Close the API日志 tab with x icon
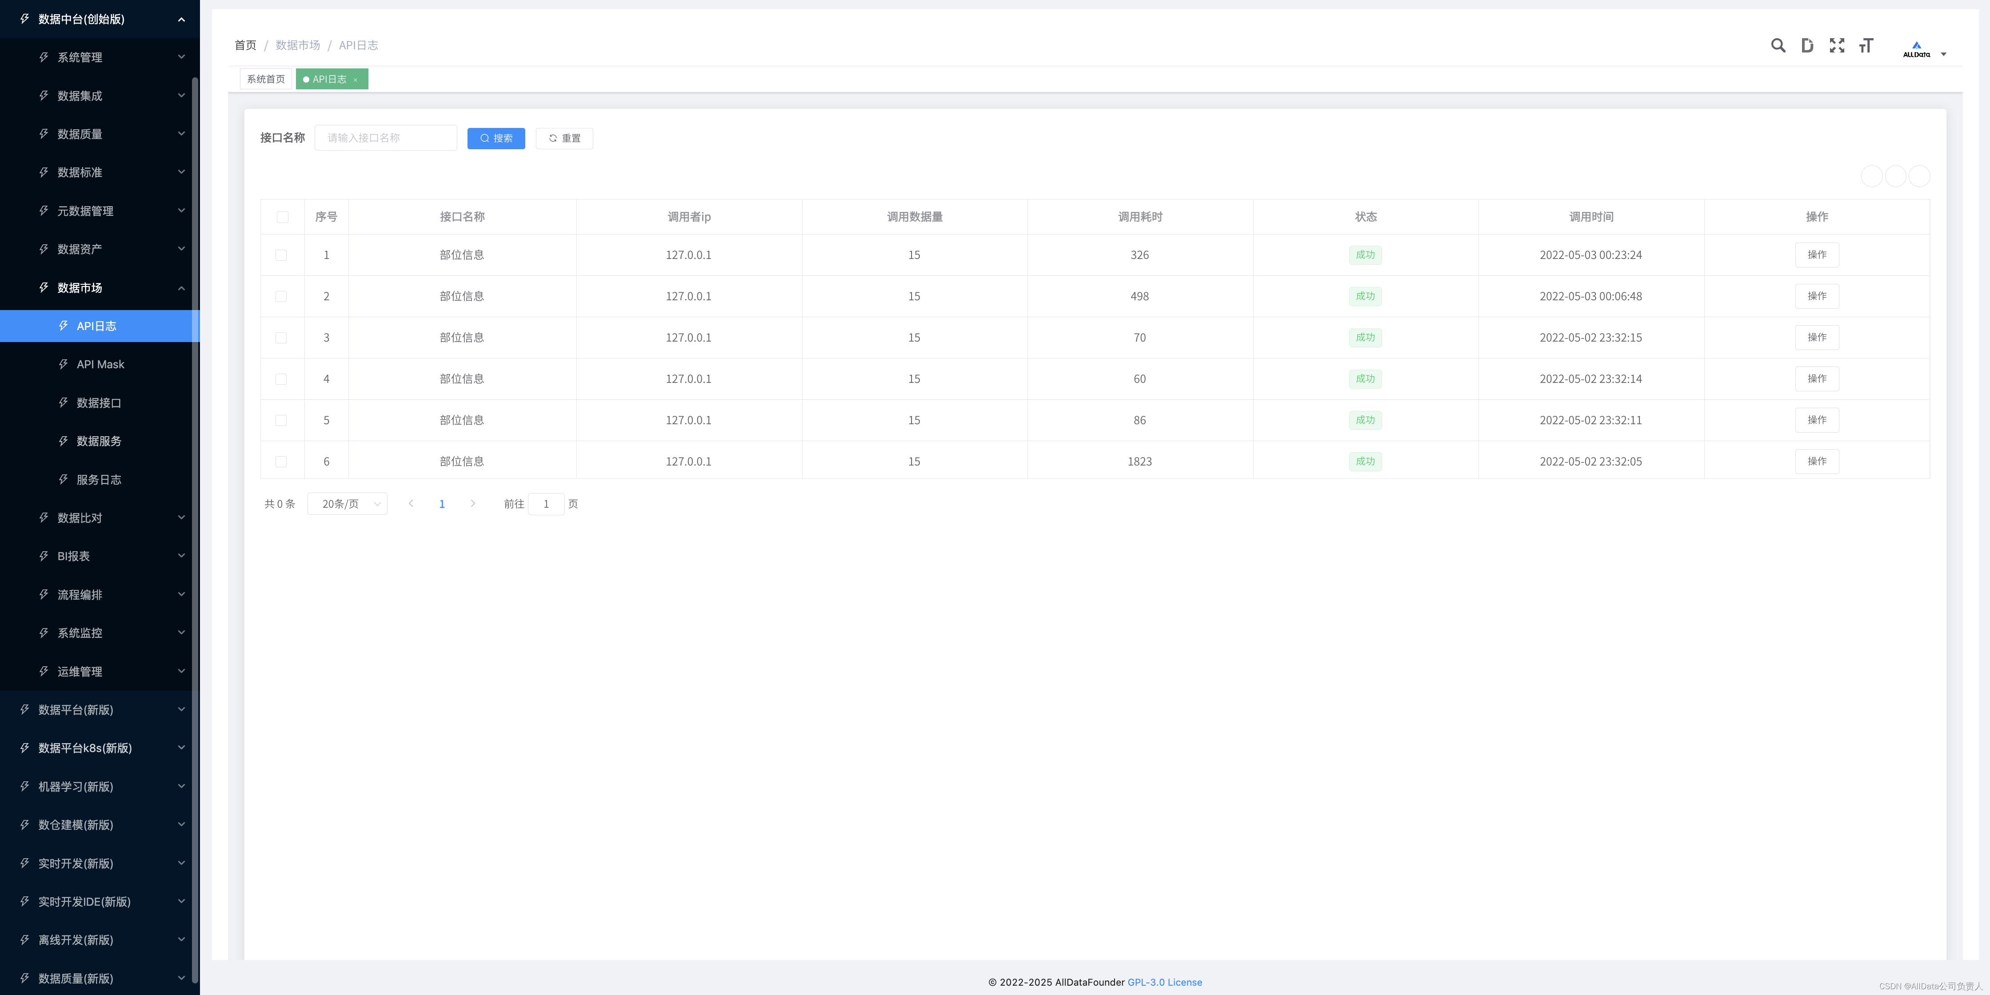Viewport: 1990px width, 995px height. 356,80
